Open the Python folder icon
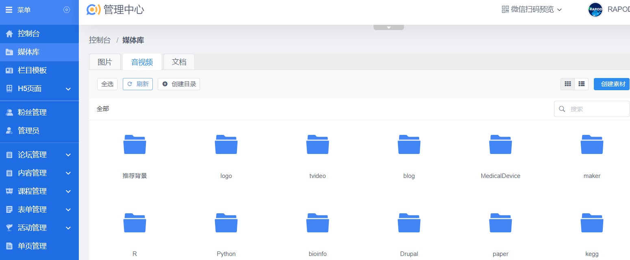 pos(226,223)
